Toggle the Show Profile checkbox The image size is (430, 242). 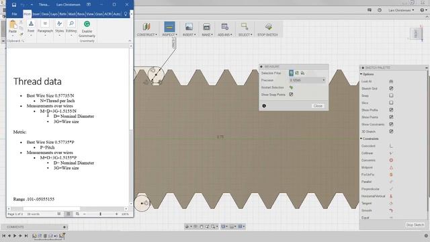point(391,110)
